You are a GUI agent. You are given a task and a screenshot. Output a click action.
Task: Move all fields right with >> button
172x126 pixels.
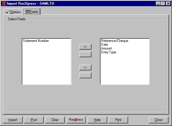(x=85, y=47)
